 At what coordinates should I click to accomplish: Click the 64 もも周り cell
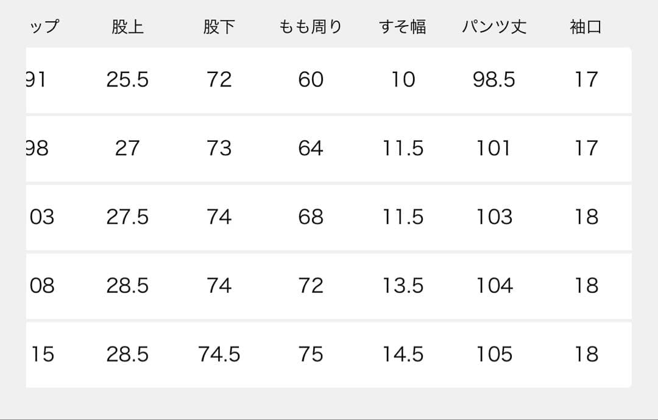(x=311, y=149)
